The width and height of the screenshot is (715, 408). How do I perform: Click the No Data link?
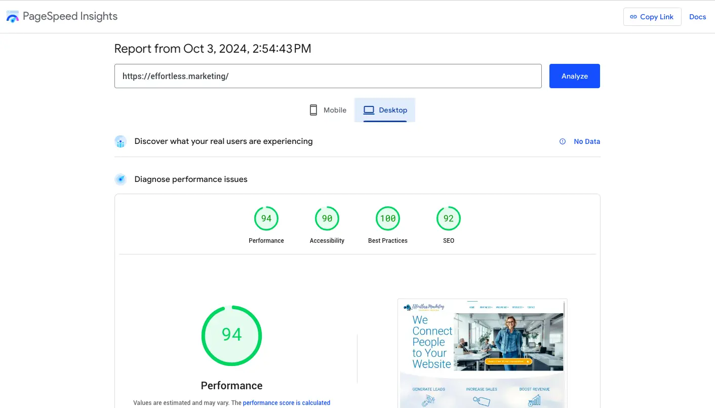tap(586, 141)
